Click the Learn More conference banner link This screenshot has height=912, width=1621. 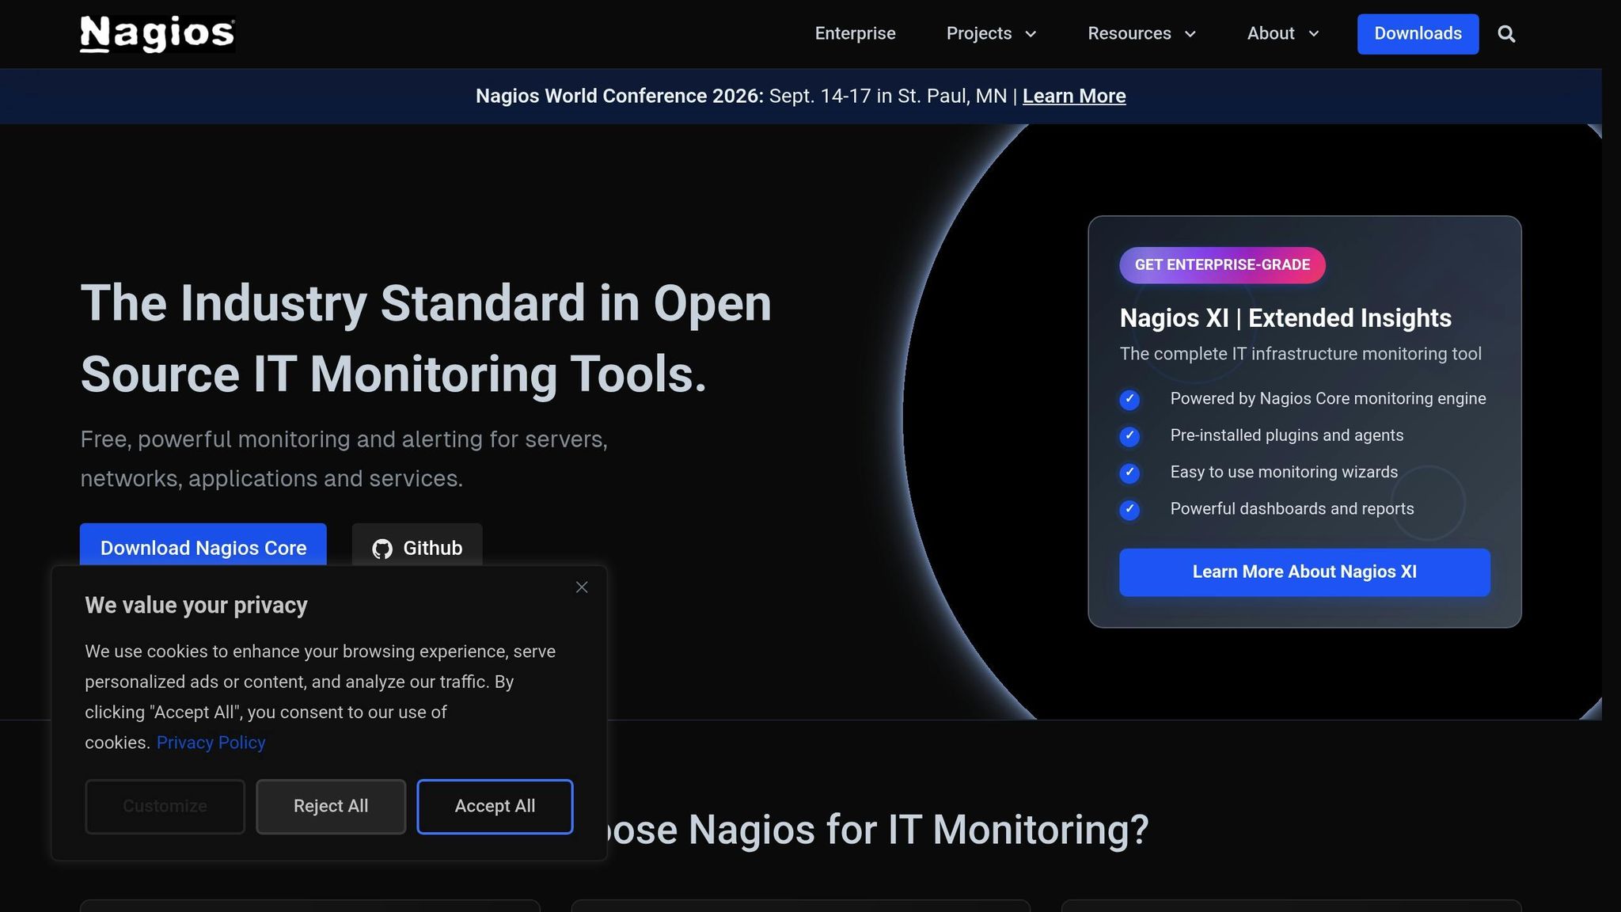[x=1073, y=96]
